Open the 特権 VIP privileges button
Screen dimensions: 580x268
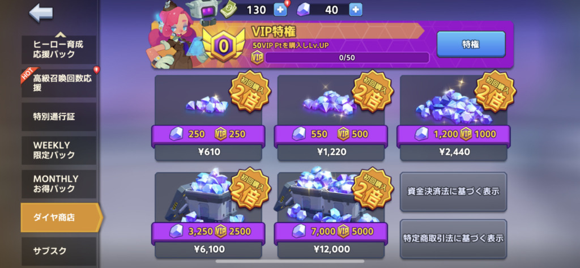[x=471, y=44]
